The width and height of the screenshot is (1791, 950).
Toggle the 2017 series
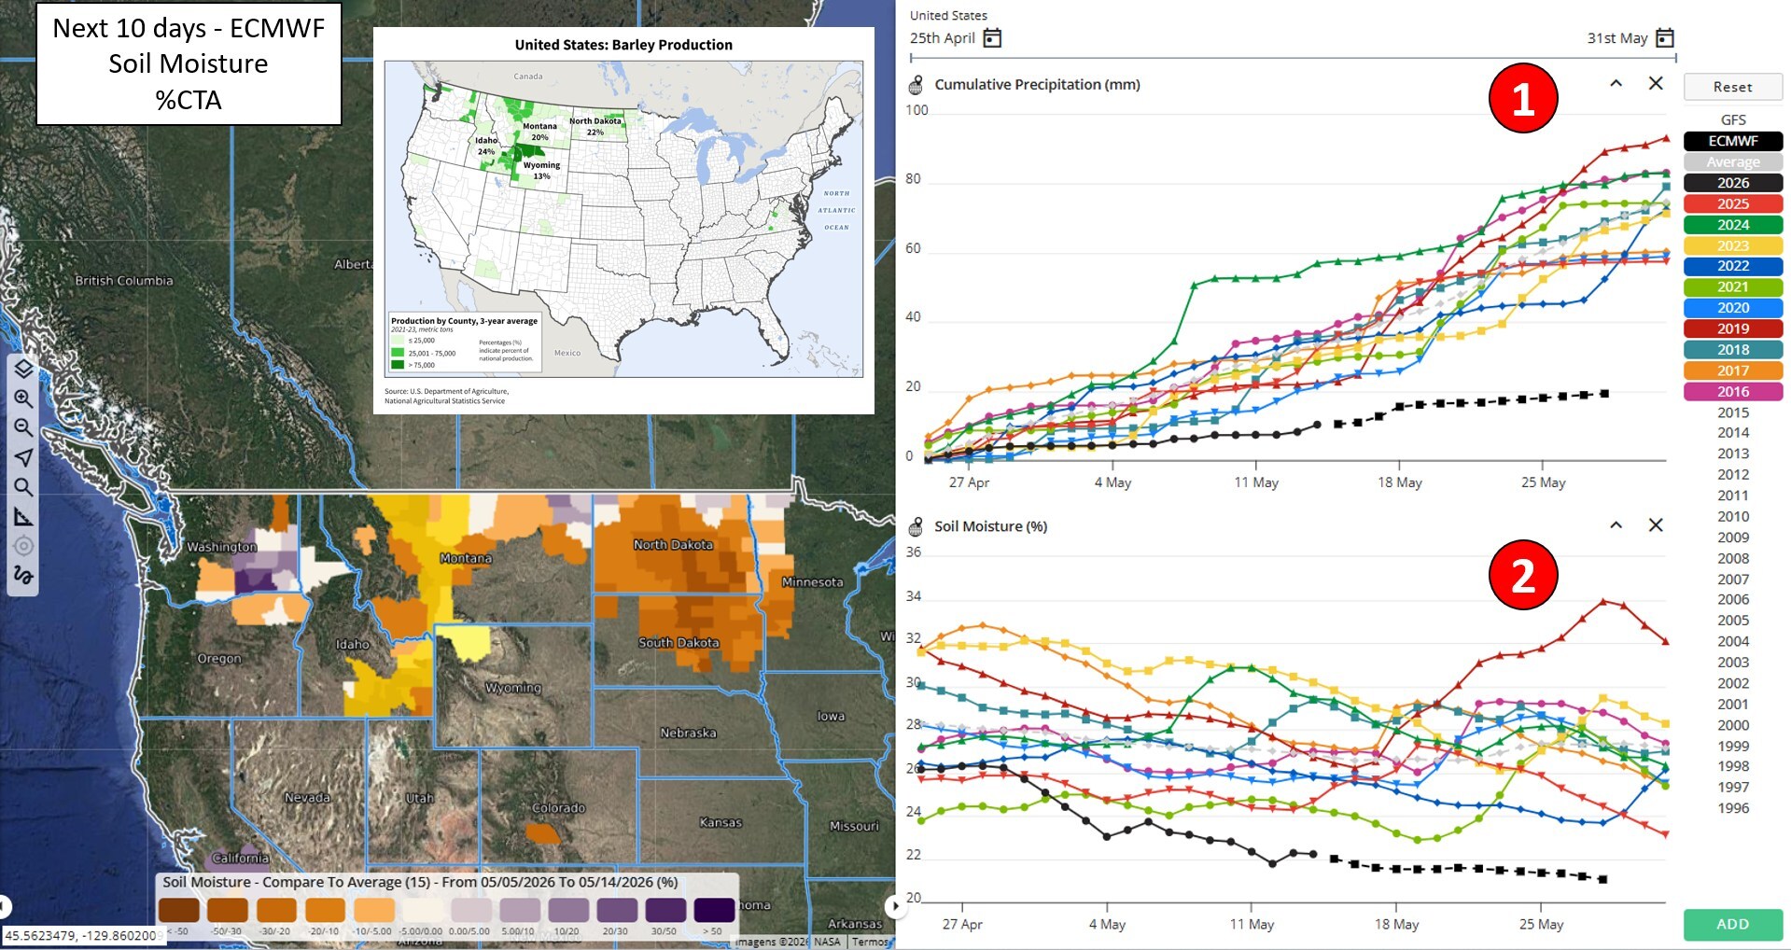click(x=1733, y=370)
